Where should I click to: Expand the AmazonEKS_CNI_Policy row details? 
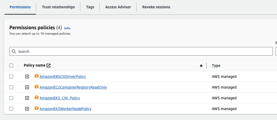tap(27, 98)
